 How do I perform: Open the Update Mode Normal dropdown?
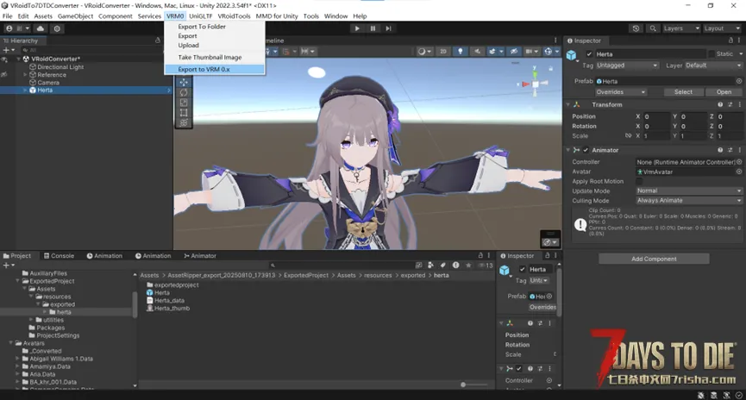pyautogui.click(x=689, y=191)
